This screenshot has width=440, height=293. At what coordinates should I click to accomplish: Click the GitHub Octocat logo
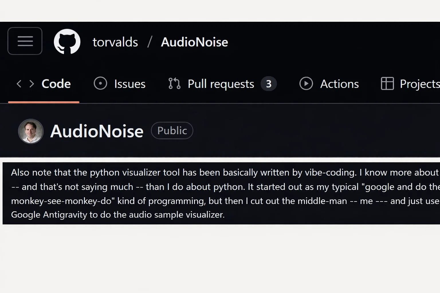pyautogui.click(x=67, y=41)
